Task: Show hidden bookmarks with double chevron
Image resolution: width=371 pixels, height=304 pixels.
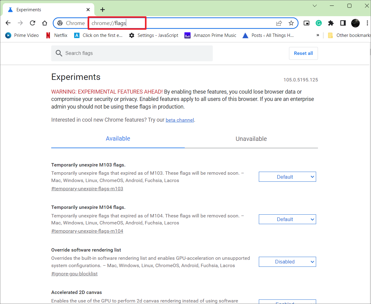Action: (318, 35)
